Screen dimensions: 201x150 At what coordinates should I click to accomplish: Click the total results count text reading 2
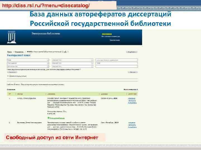131,89
